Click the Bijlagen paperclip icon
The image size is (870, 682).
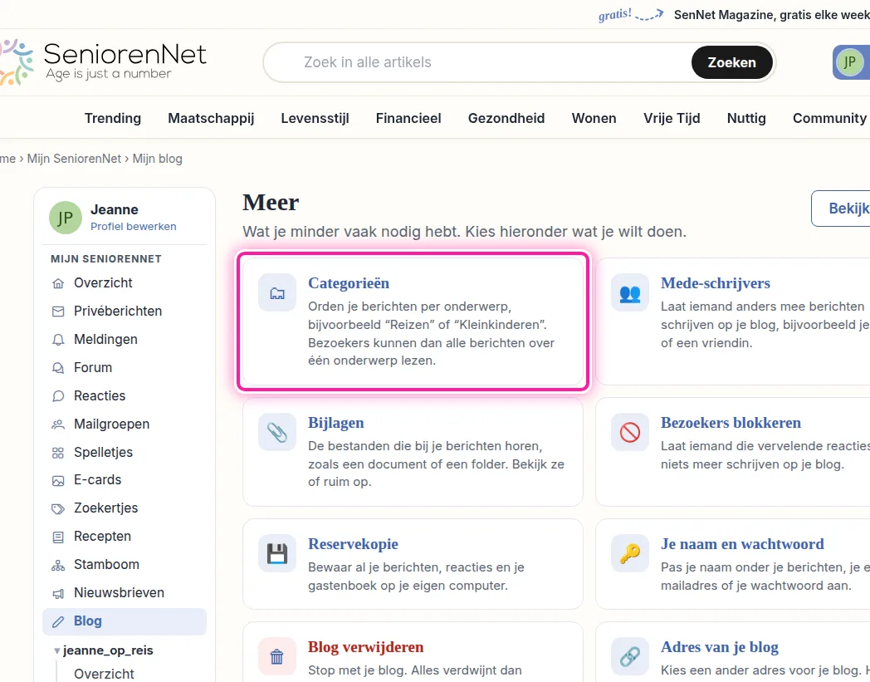[277, 432]
